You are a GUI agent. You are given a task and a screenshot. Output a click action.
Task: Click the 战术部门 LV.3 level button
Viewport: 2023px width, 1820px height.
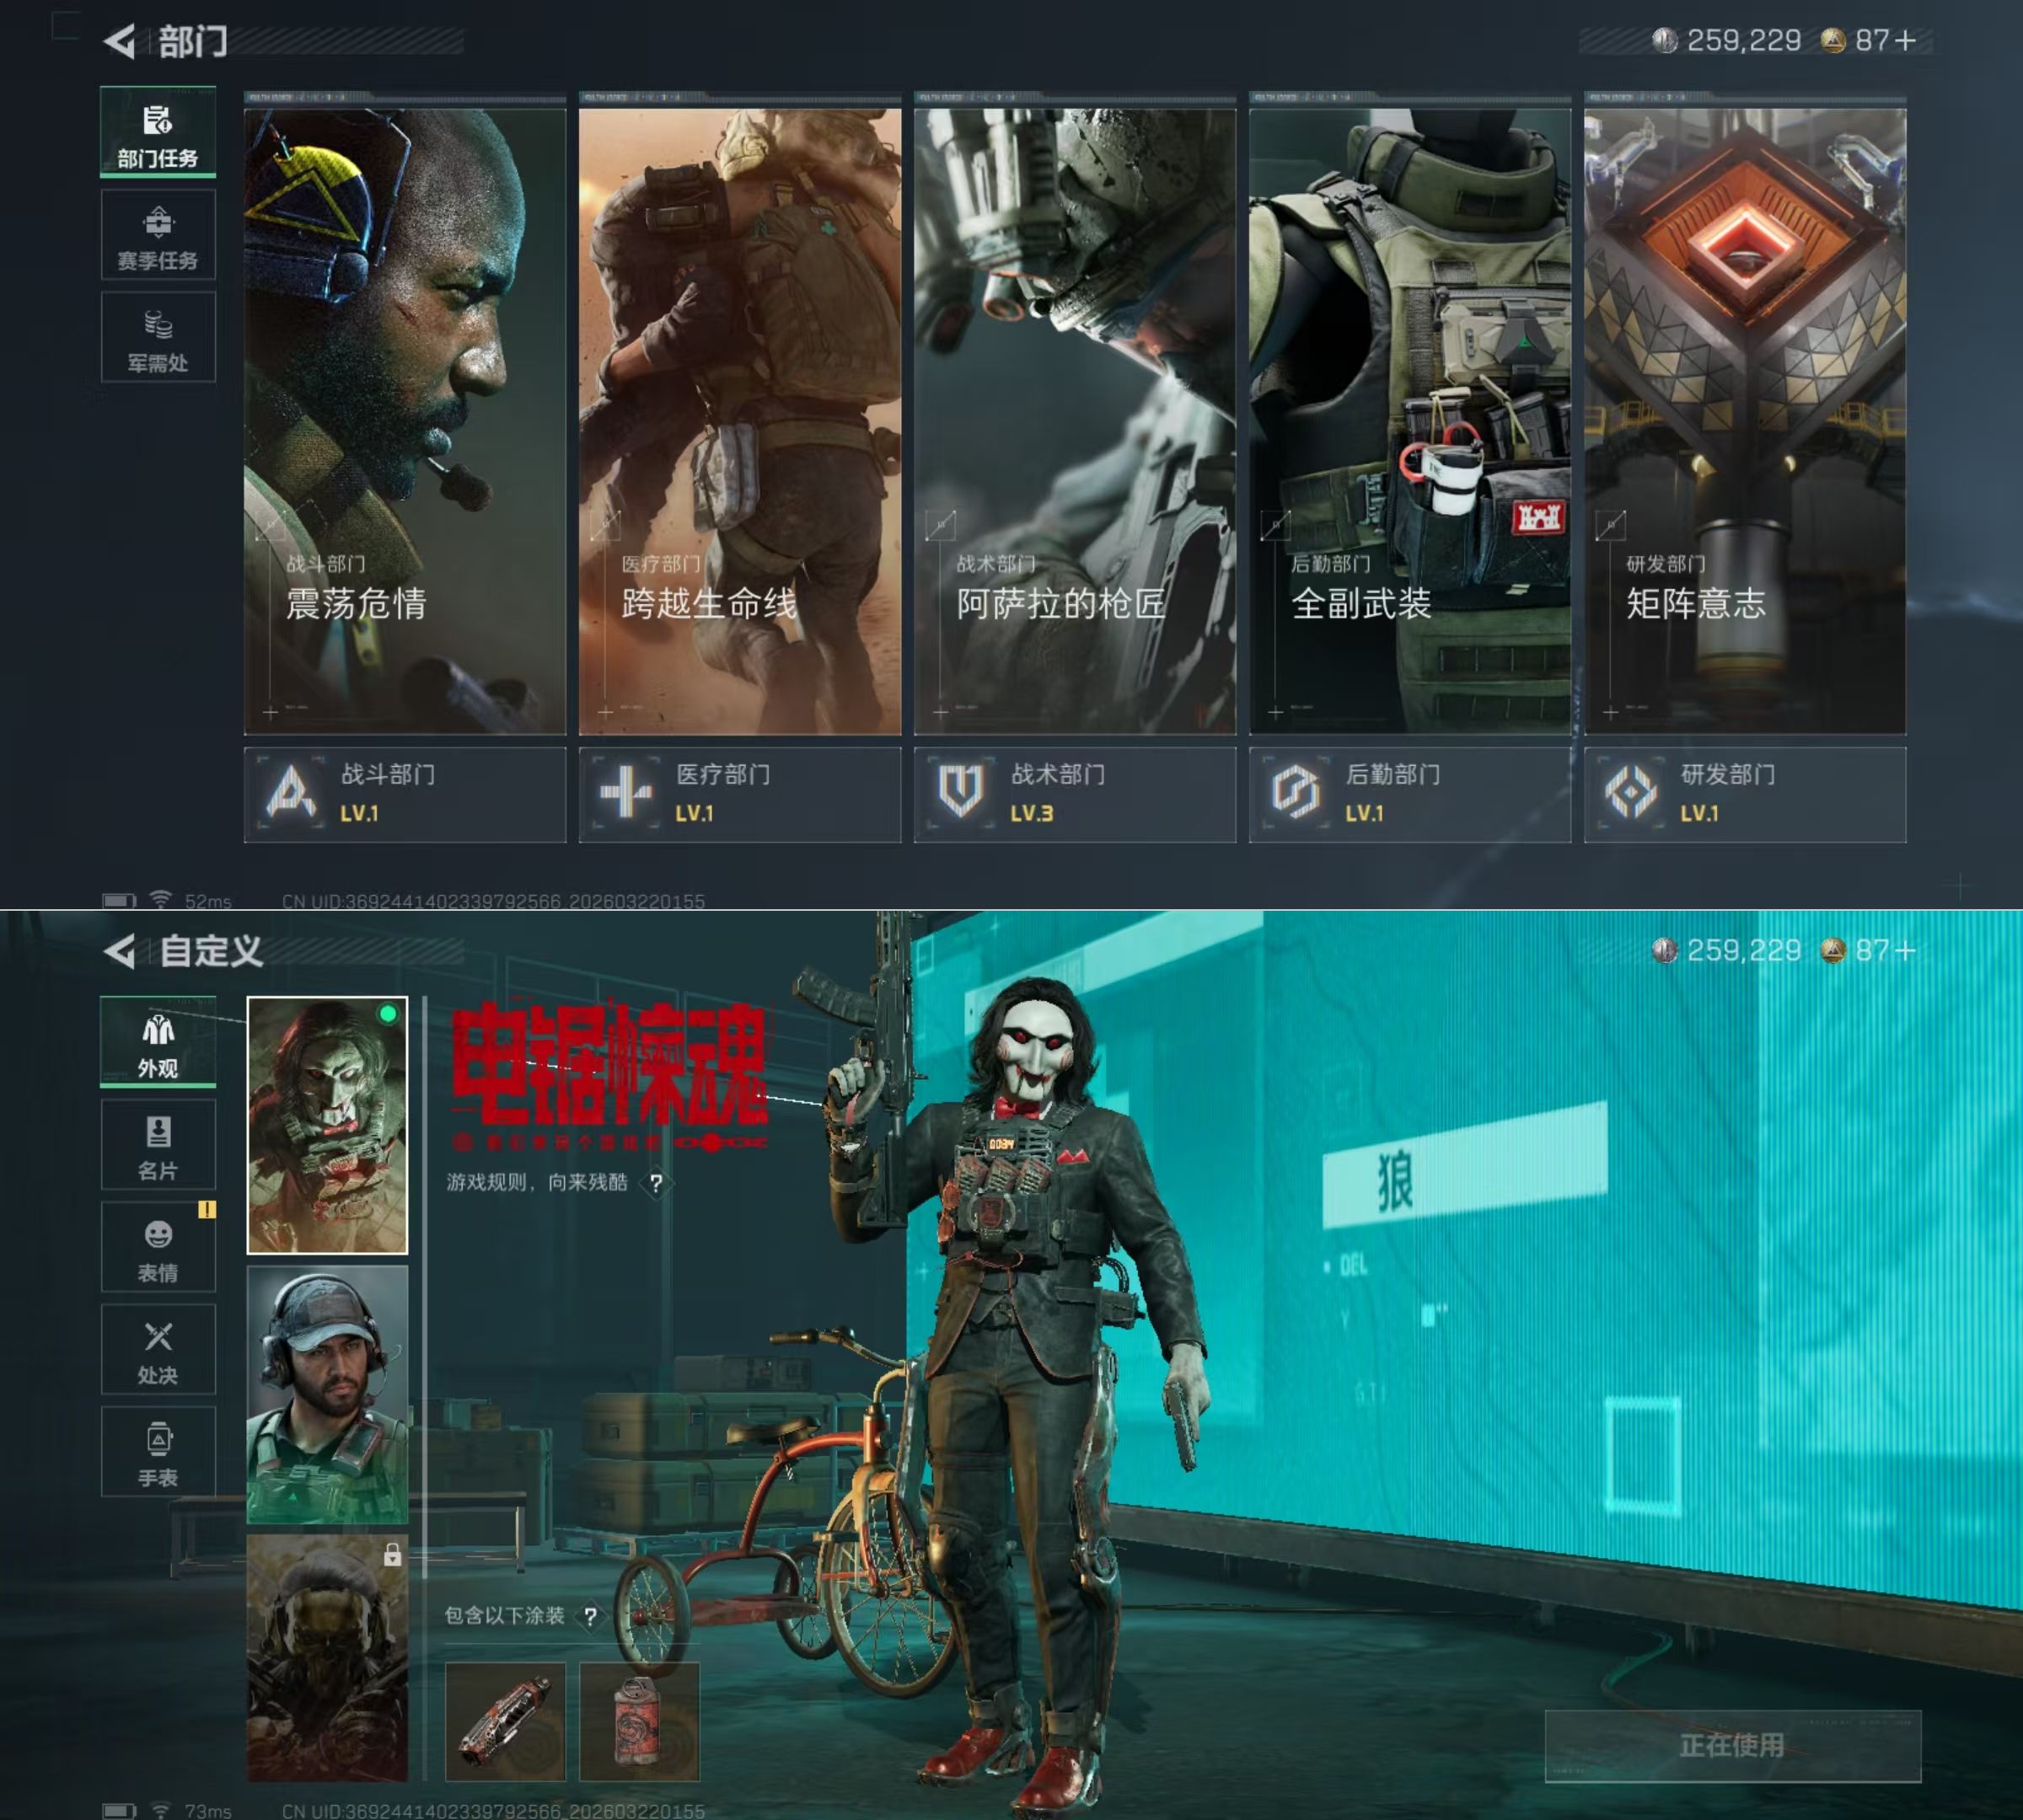[x=1075, y=794]
